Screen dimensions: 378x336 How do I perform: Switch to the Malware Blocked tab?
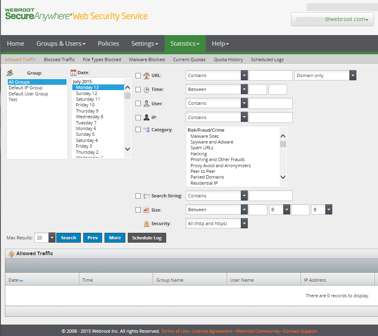point(147,60)
